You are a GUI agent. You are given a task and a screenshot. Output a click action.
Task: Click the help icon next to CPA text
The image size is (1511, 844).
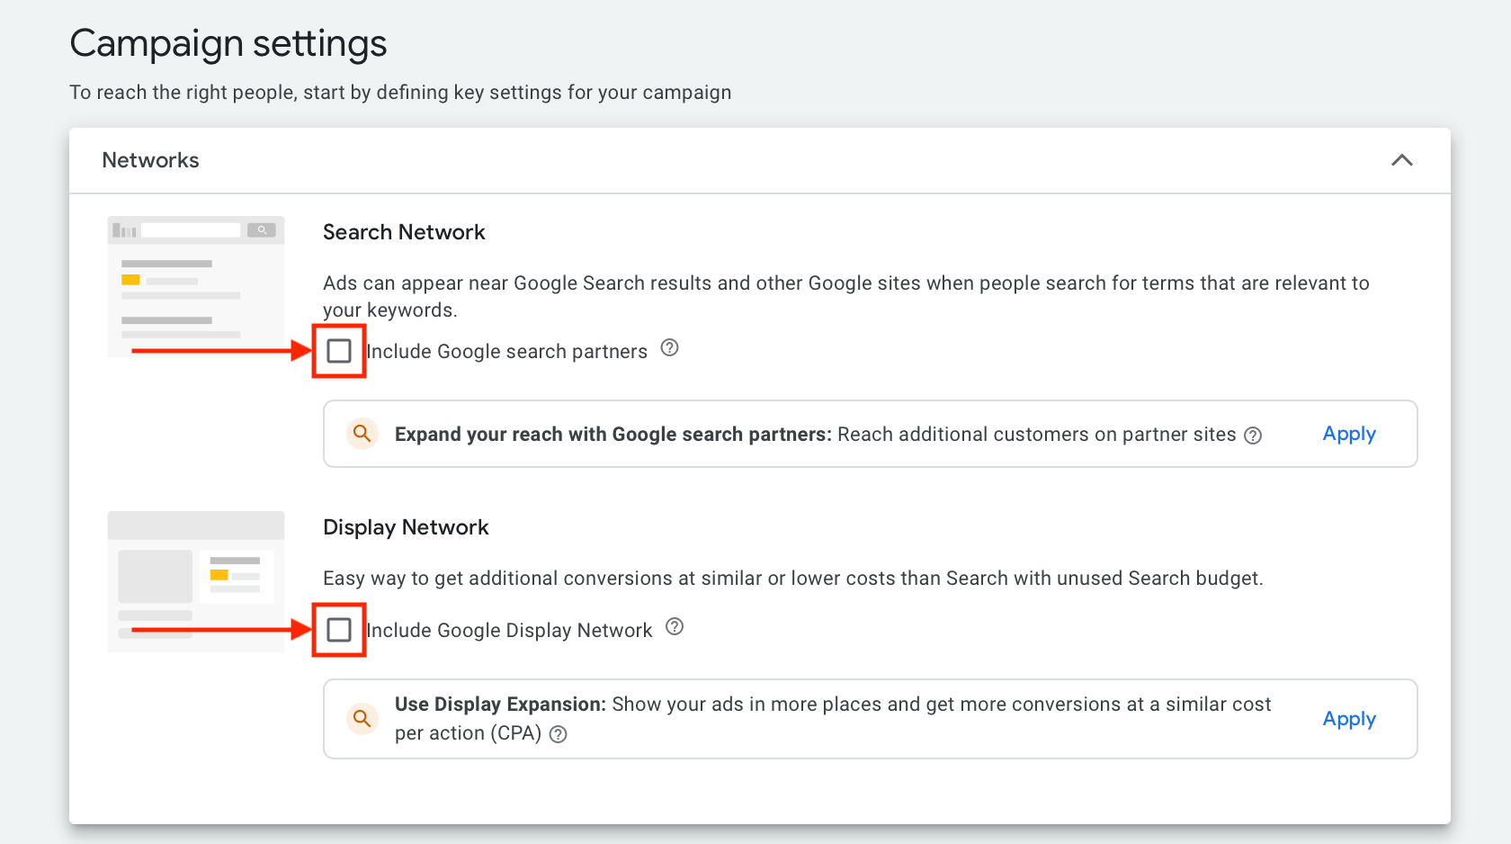(x=558, y=734)
